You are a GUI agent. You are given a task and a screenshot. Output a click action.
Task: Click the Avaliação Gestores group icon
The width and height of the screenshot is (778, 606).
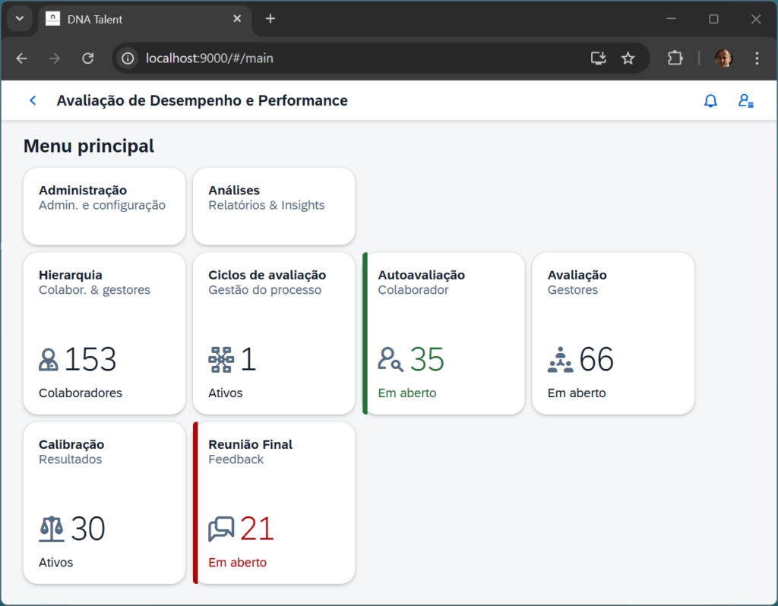560,359
